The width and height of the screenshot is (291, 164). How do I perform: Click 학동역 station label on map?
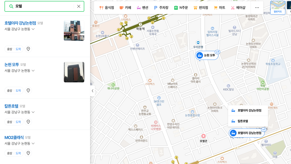coord(140,29)
